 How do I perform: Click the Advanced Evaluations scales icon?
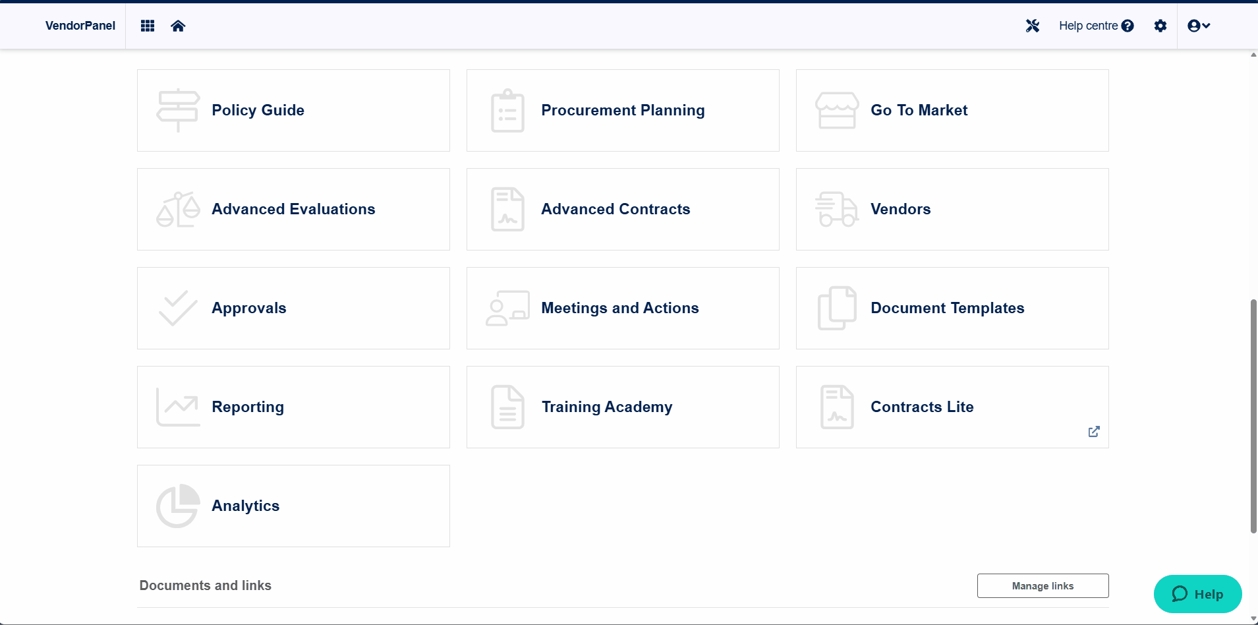click(178, 209)
